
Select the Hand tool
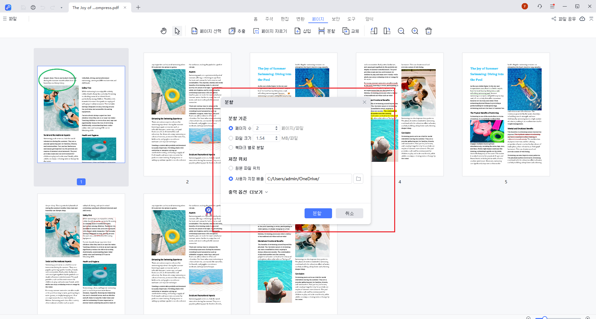pyautogui.click(x=163, y=31)
